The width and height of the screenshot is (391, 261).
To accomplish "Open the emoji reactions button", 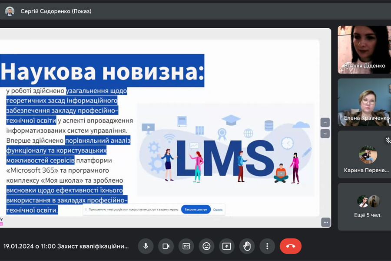I will coord(206,246).
